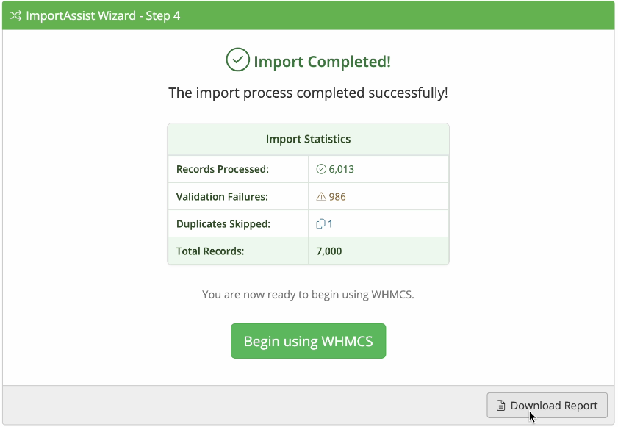Image resolution: width=618 pixels, height=427 pixels.
Task: Click the document icon on Download Report
Action: tap(500, 405)
